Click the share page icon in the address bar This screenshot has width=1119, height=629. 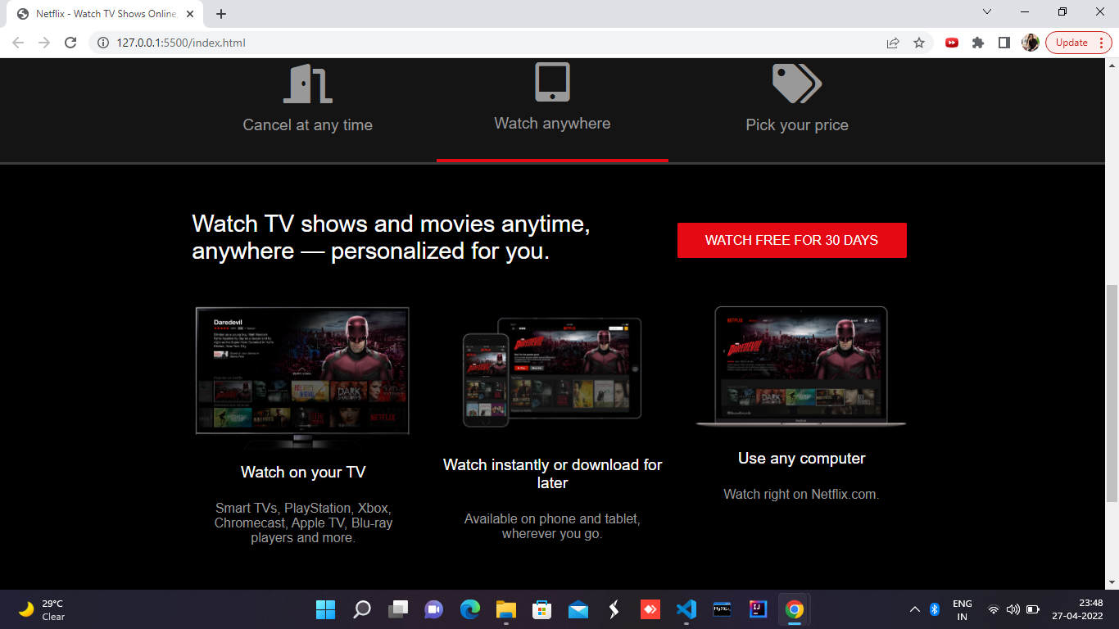(892, 43)
